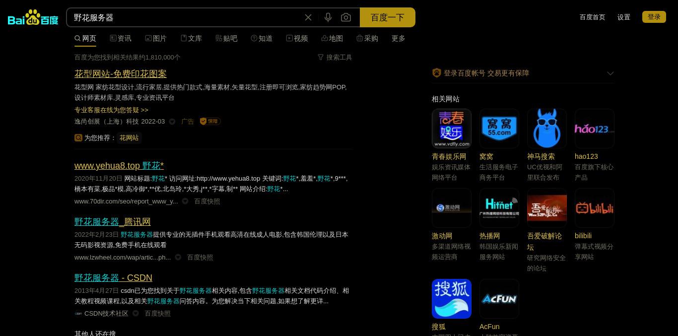Click AcFun text link
Viewport: 678px width, 336px height.
coord(489,327)
